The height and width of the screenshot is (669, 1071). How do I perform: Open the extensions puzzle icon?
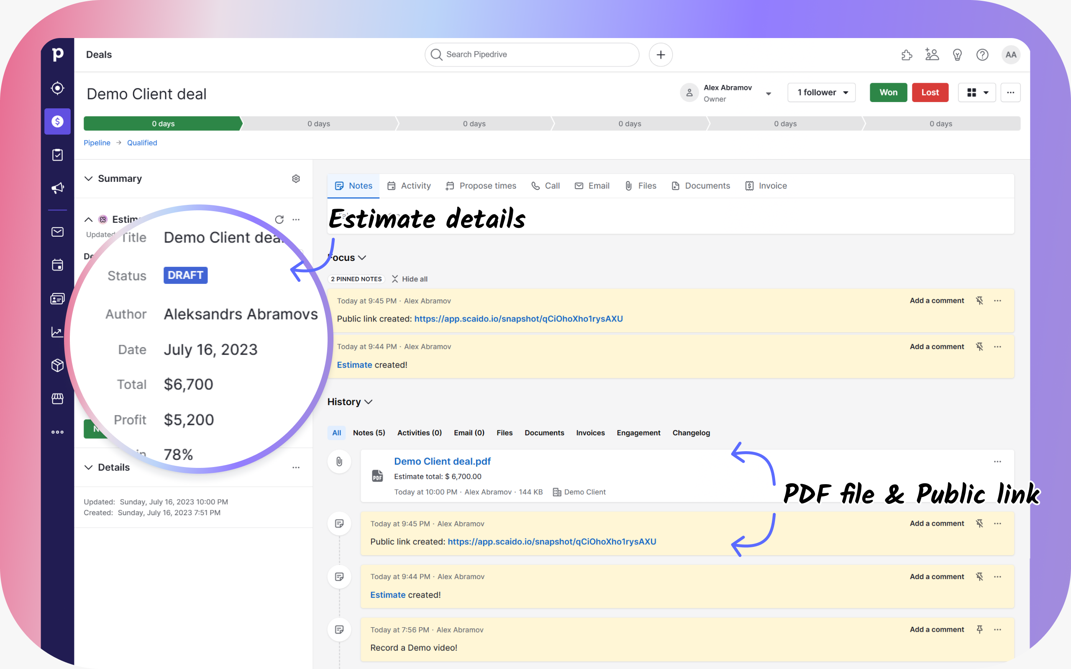click(906, 55)
